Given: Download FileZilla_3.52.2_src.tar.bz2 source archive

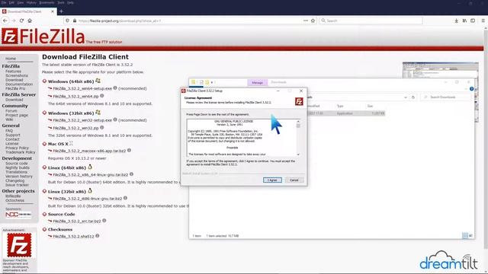Looking at the screenshot, I should 77,221.
